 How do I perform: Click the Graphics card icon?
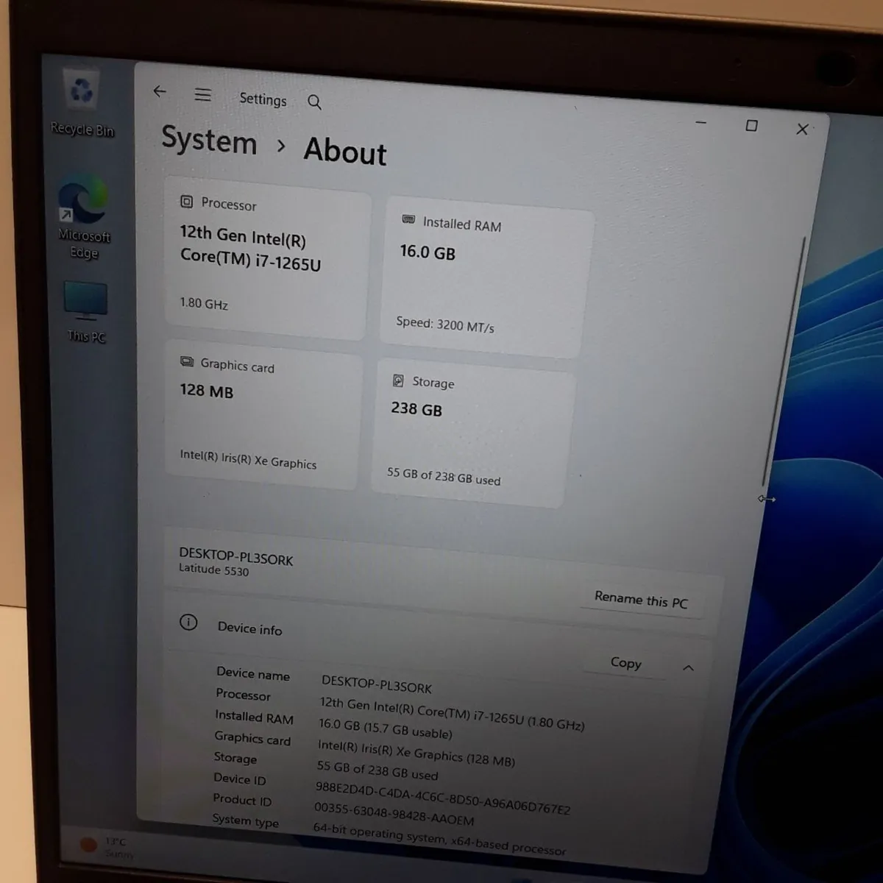(187, 362)
